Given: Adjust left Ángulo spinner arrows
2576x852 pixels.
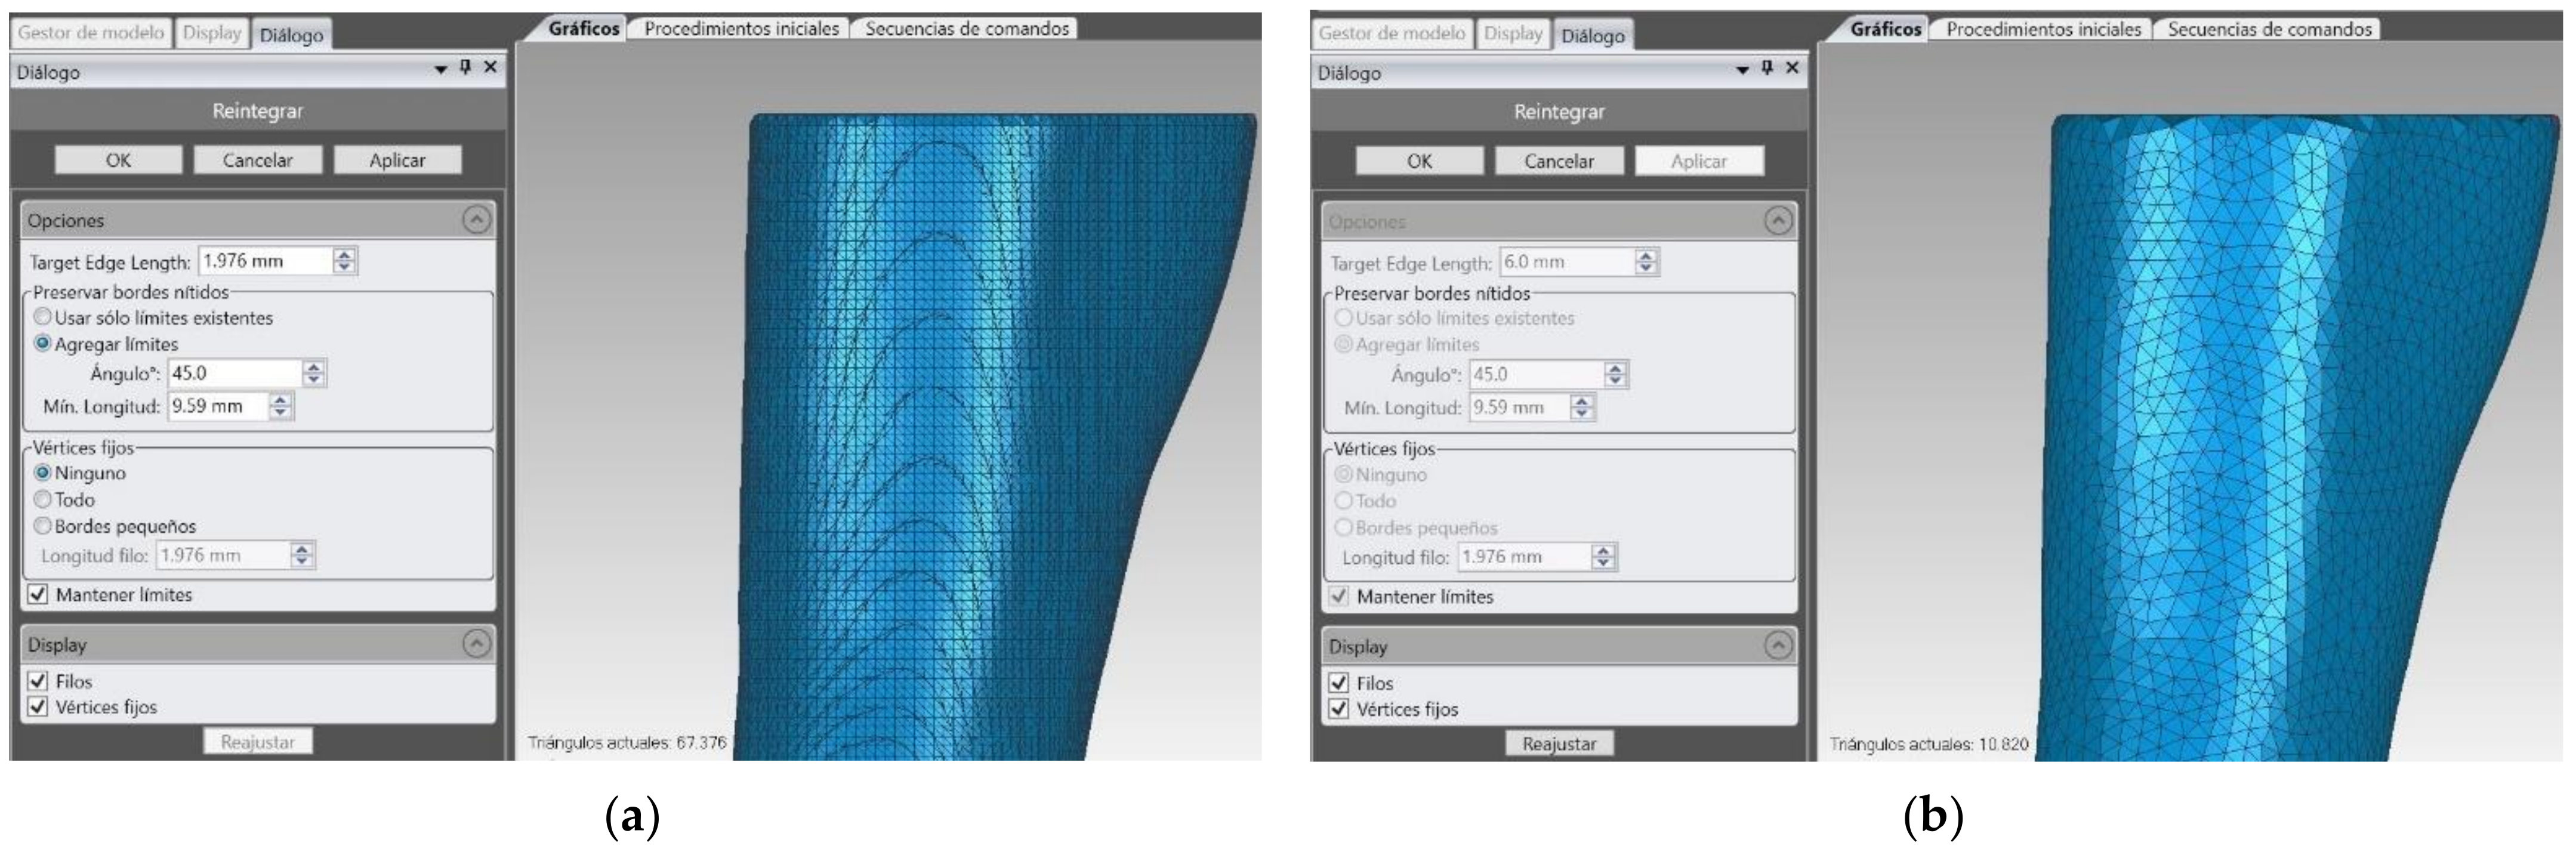Looking at the screenshot, I should tap(314, 374).
